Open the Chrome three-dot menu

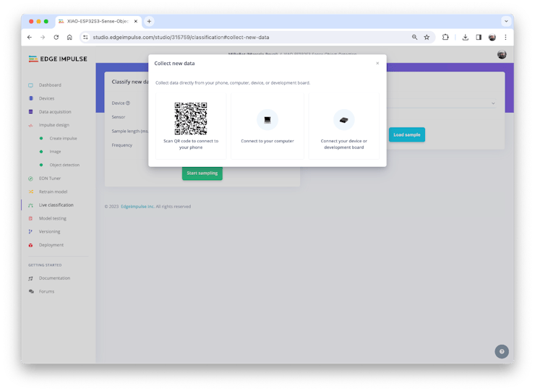505,37
